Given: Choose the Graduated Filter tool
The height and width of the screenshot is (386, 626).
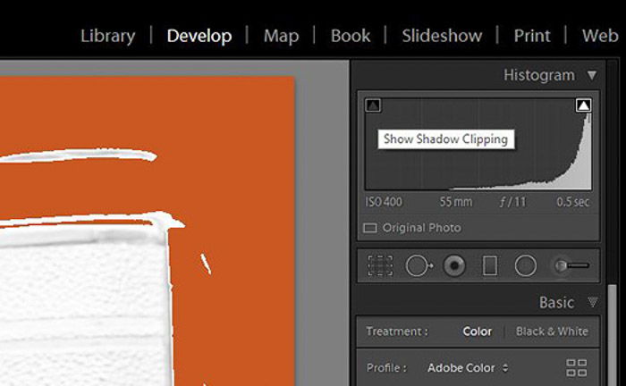Looking at the screenshot, I should (x=489, y=265).
